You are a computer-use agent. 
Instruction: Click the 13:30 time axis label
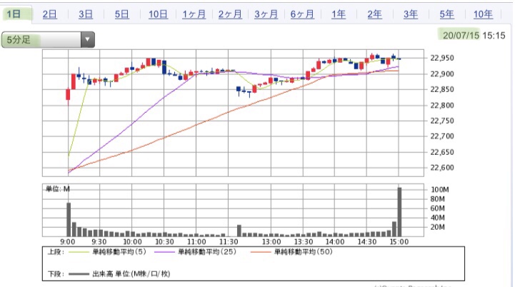(304, 242)
